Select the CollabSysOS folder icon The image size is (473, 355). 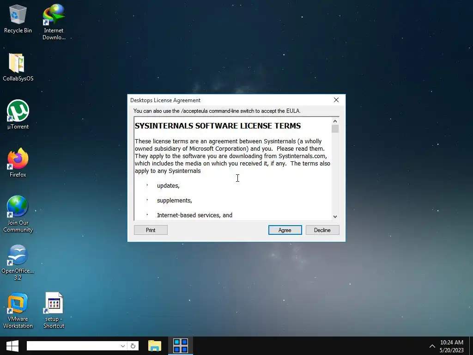pos(18,67)
